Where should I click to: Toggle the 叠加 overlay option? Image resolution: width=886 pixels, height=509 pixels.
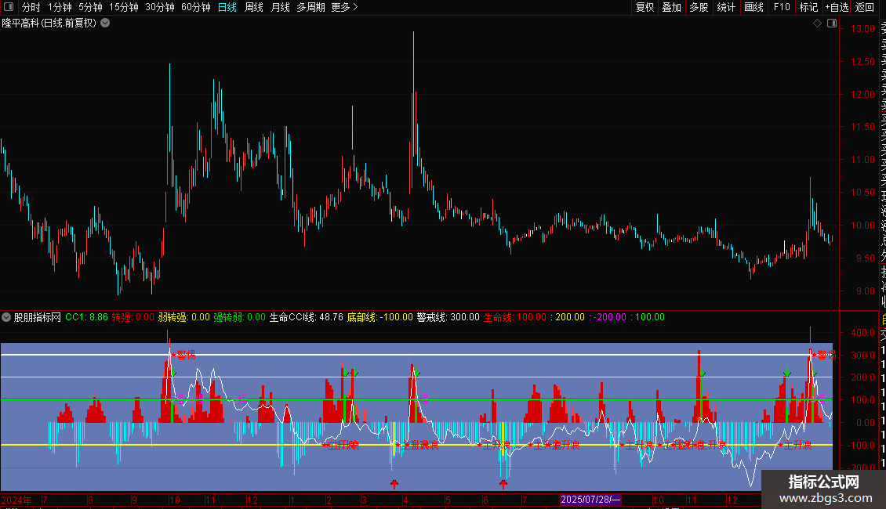click(672, 7)
